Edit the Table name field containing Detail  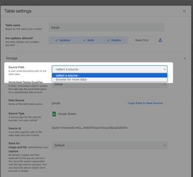coord(106,28)
